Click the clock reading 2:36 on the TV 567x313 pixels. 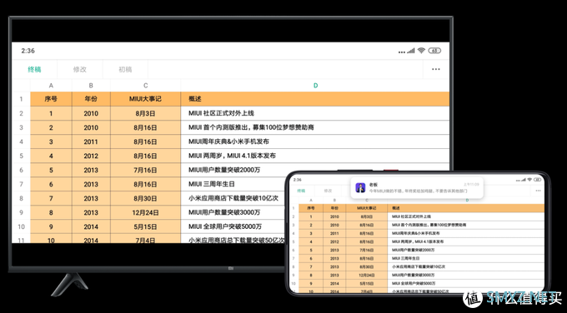tap(28, 51)
